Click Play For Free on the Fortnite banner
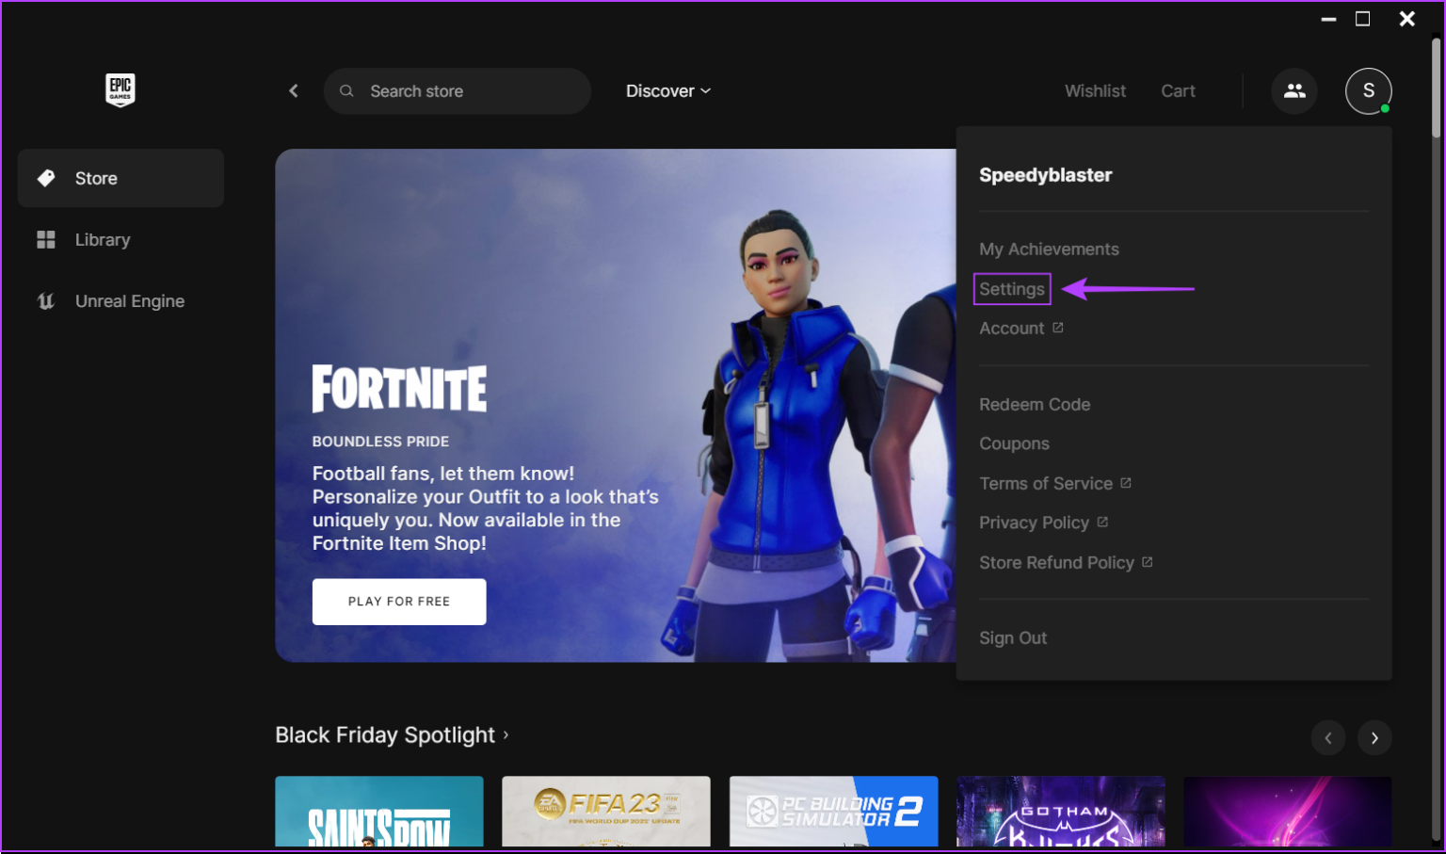The width and height of the screenshot is (1446, 854). click(398, 601)
